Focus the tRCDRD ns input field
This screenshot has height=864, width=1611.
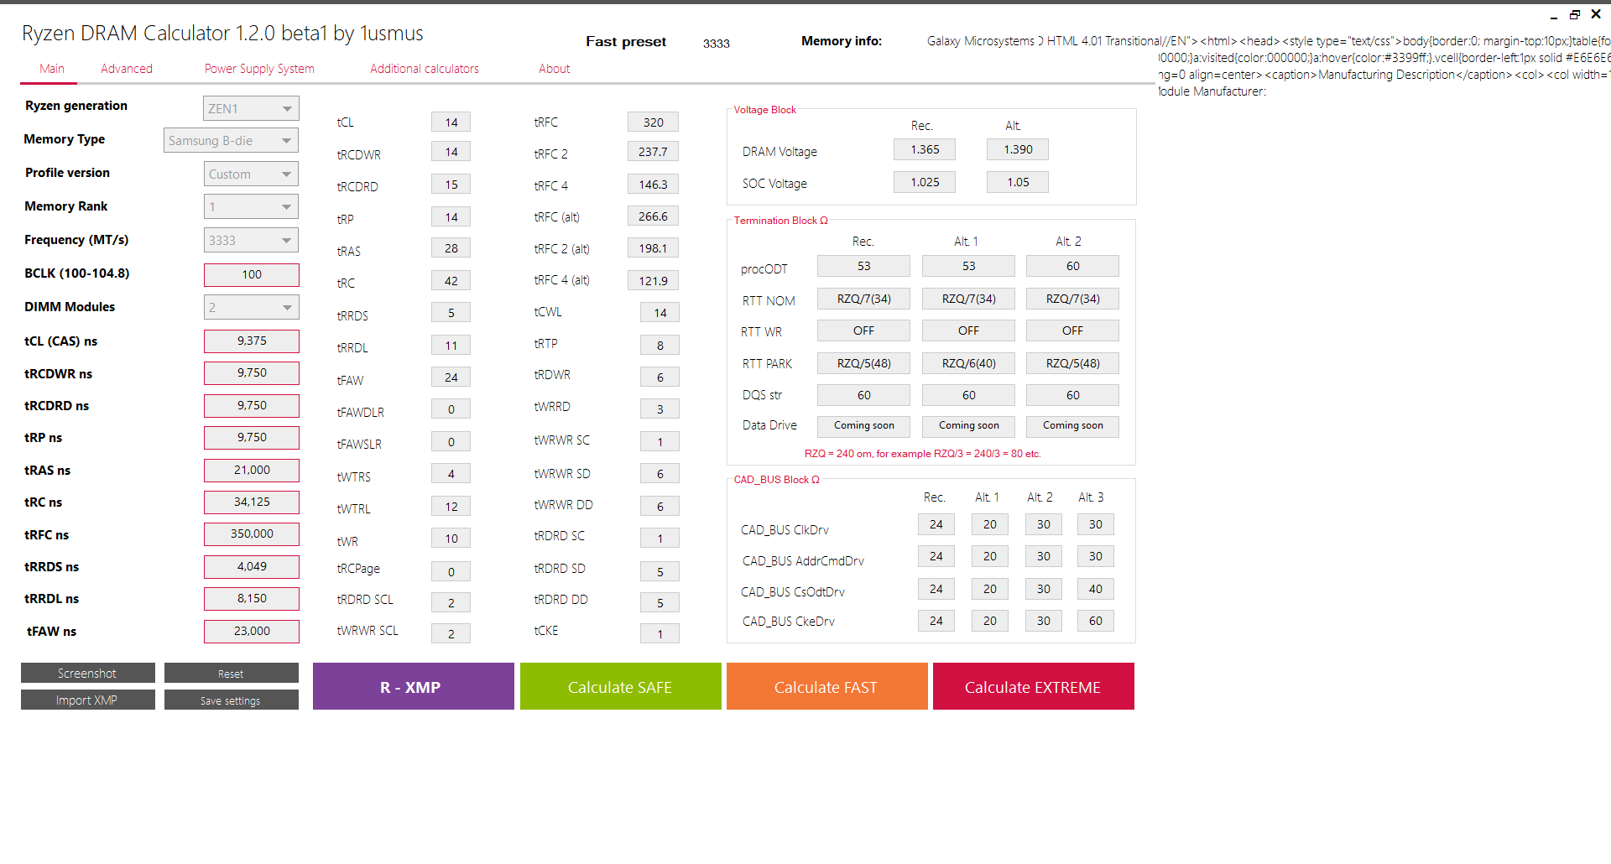pyautogui.click(x=252, y=406)
